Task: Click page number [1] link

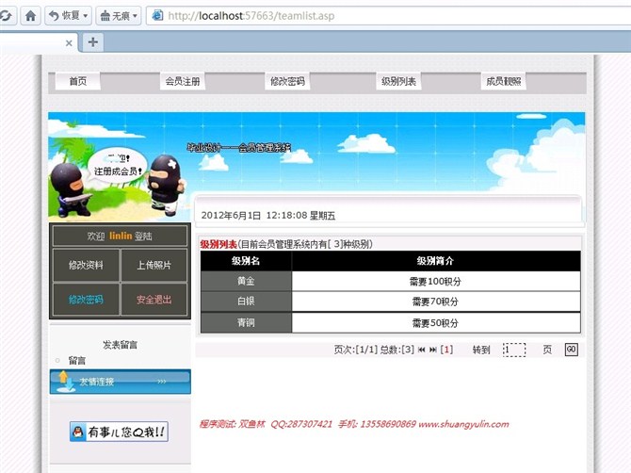Action: (446, 350)
